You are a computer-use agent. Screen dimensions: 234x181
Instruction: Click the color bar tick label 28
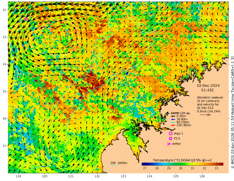[x=157, y=168]
